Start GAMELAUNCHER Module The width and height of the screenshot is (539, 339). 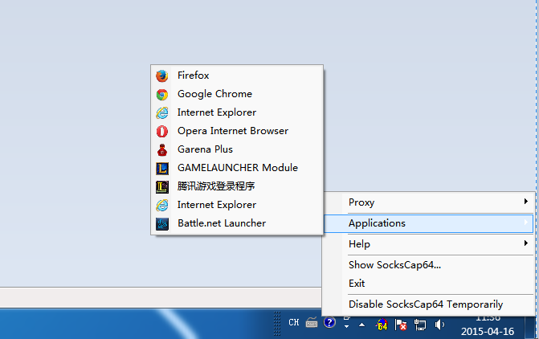(x=237, y=168)
